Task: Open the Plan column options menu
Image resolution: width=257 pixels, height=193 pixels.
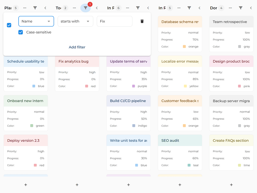Action: 25,8
